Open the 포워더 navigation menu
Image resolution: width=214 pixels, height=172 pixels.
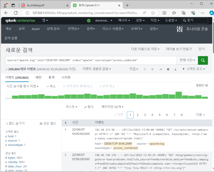(x=136, y=29)
